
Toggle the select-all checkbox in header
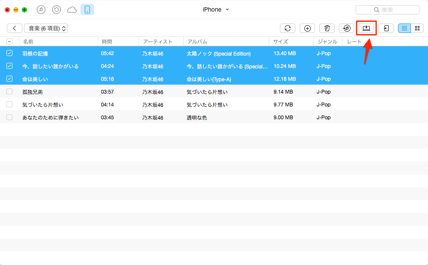pos(9,42)
